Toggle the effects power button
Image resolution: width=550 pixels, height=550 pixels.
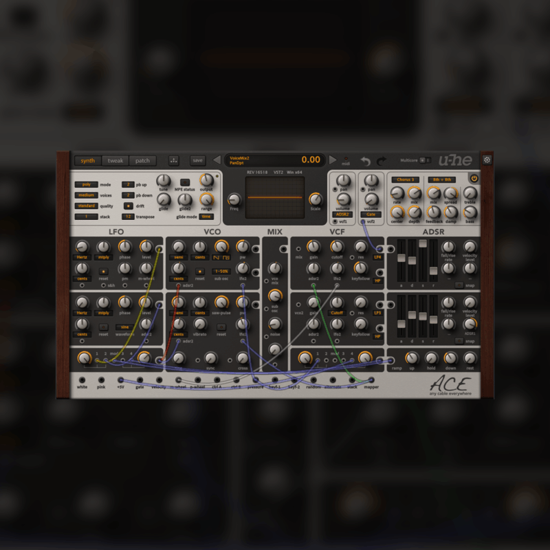tap(474, 179)
